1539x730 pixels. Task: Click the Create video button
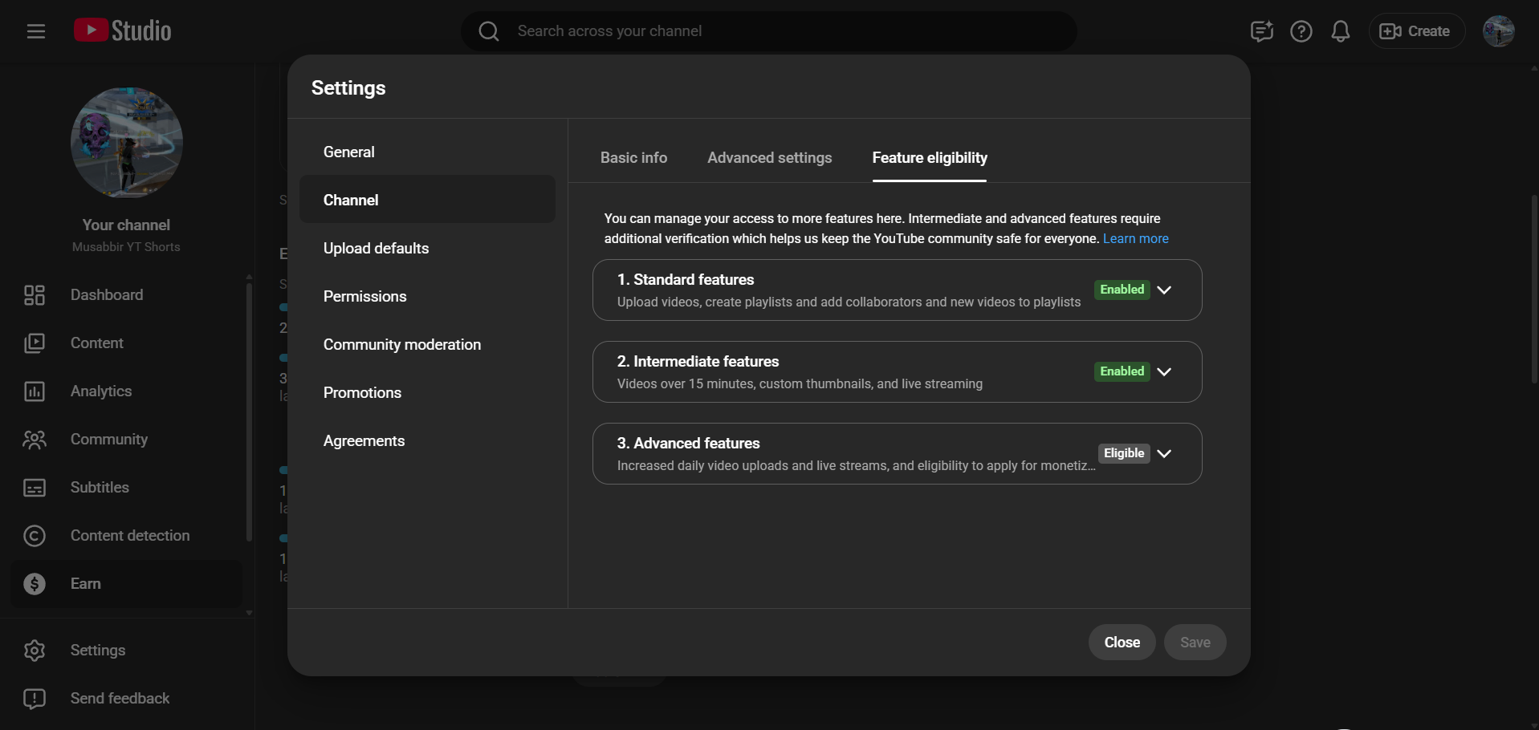click(x=1415, y=31)
